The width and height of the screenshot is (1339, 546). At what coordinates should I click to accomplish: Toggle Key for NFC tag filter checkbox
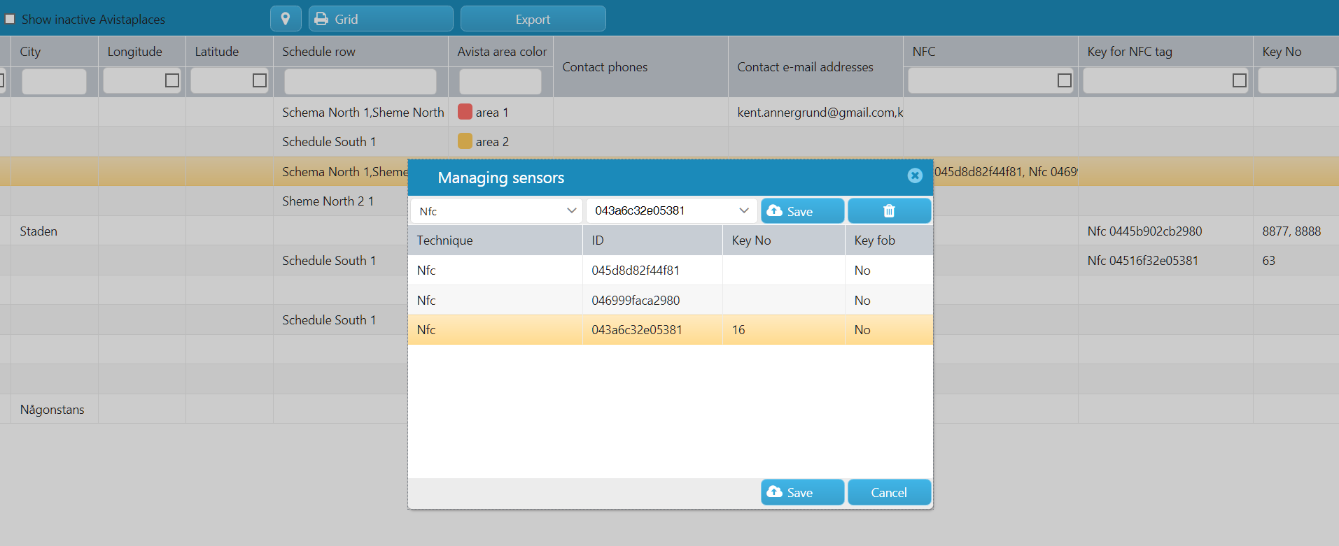(1240, 80)
